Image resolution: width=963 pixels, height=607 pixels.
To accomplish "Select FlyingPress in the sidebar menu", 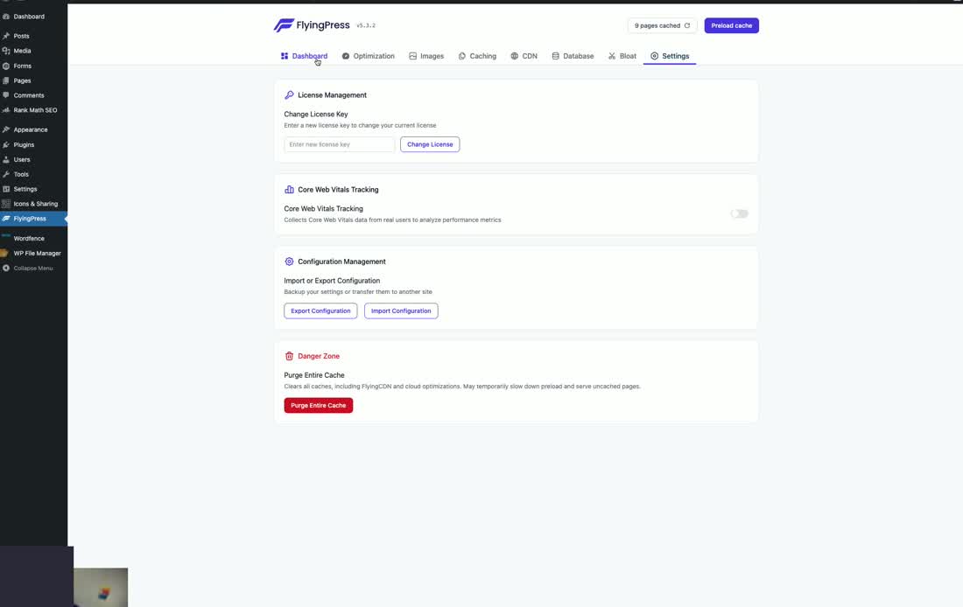I will click(34, 219).
